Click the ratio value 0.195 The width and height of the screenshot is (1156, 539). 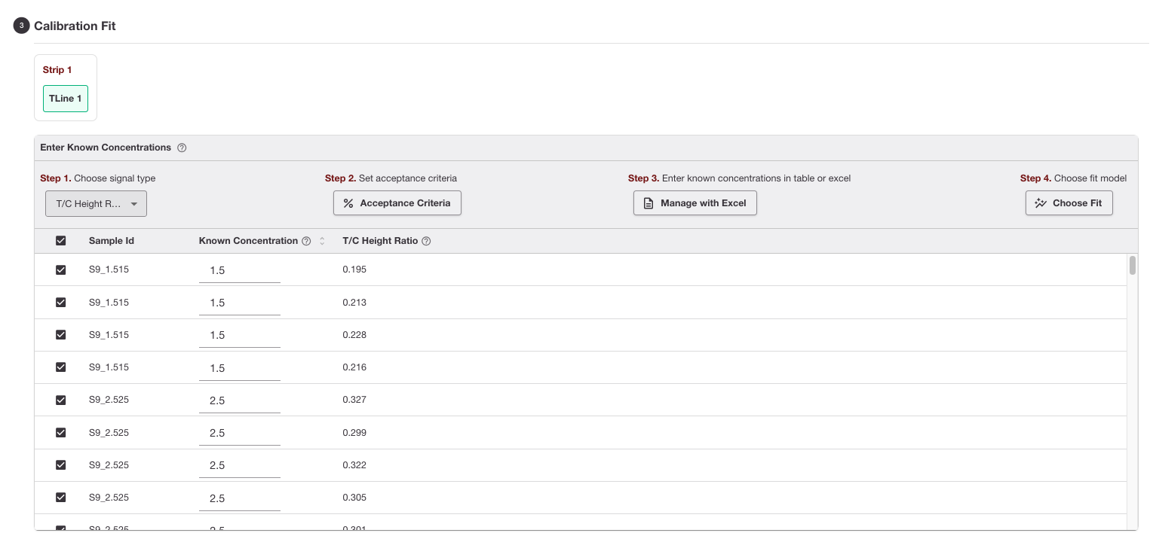click(x=354, y=269)
